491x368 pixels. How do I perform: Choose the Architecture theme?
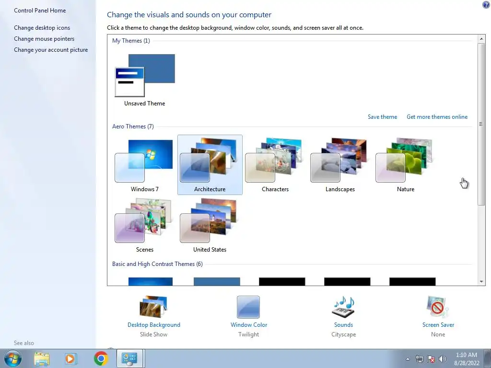[x=210, y=165]
